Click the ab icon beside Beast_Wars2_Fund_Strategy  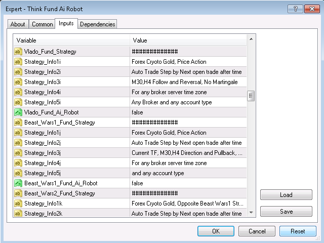18,193
